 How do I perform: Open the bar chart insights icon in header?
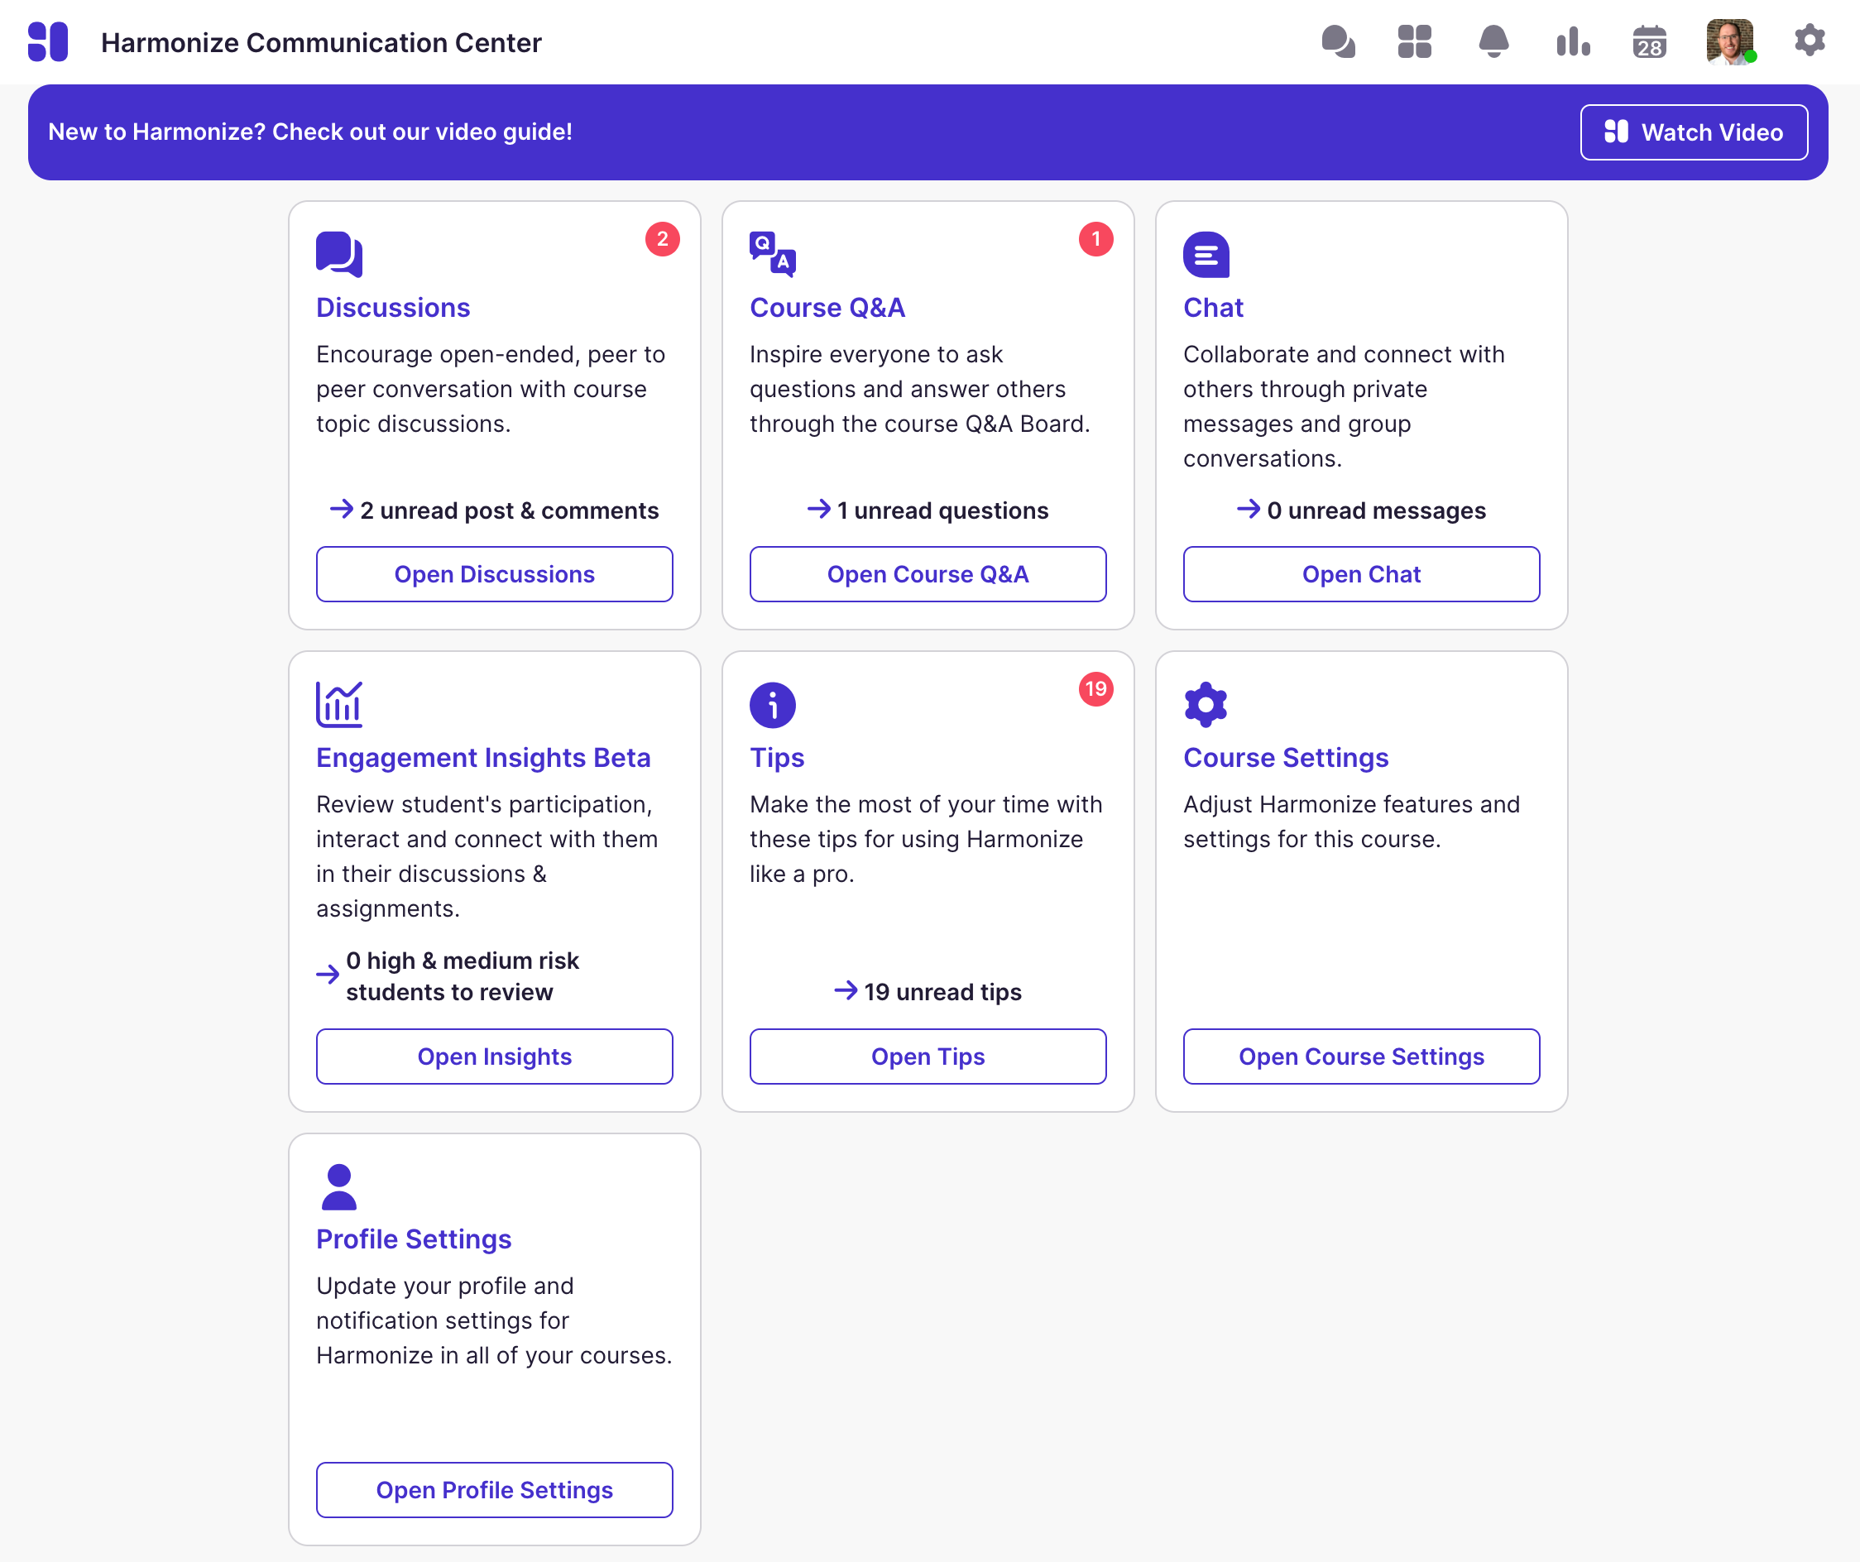(1573, 41)
